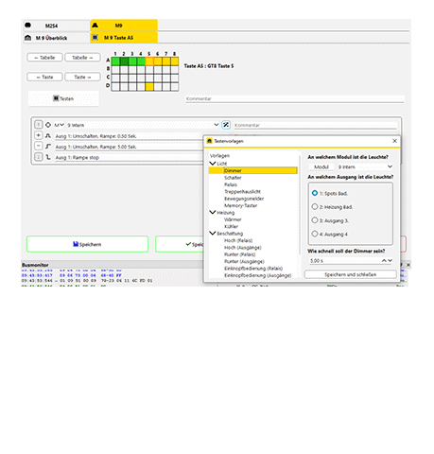The height and width of the screenshot is (454, 434).
Task: Click the release icon beside Rampe stop
Action: (x=48, y=157)
